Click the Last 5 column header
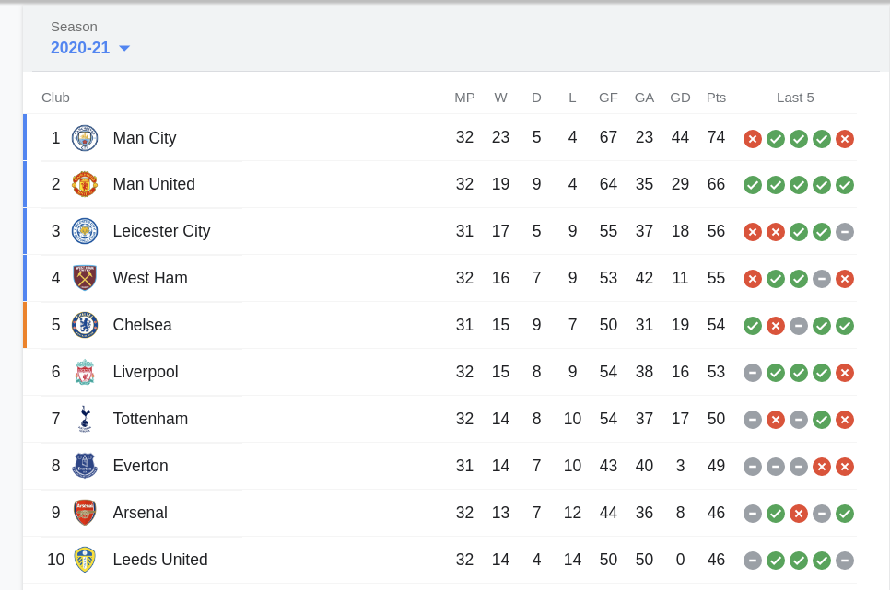This screenshot has height=590, width=890. (795, 98)
